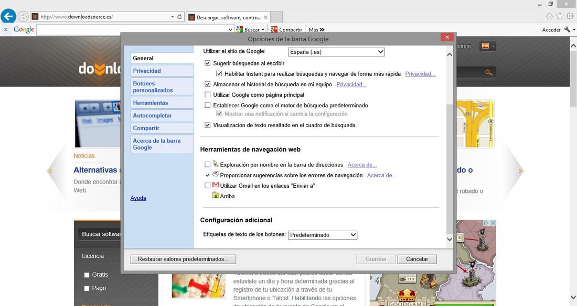Toggle Almacenar el historial de búsqueda checkbox
Viewport: 577px width, 306px height.
coord(208,84)
